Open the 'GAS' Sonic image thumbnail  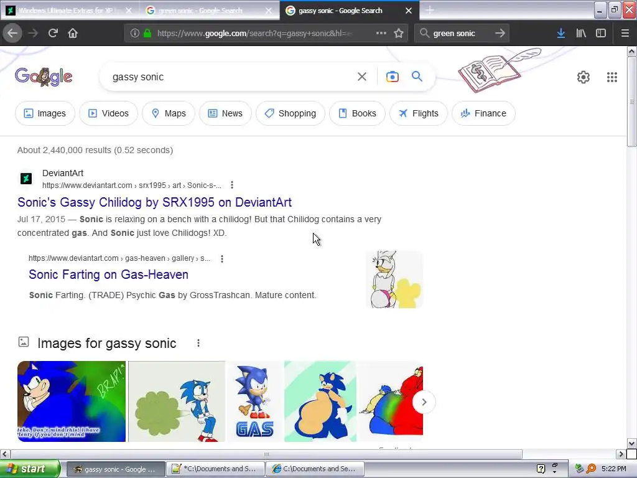click(x=254, y=401)
